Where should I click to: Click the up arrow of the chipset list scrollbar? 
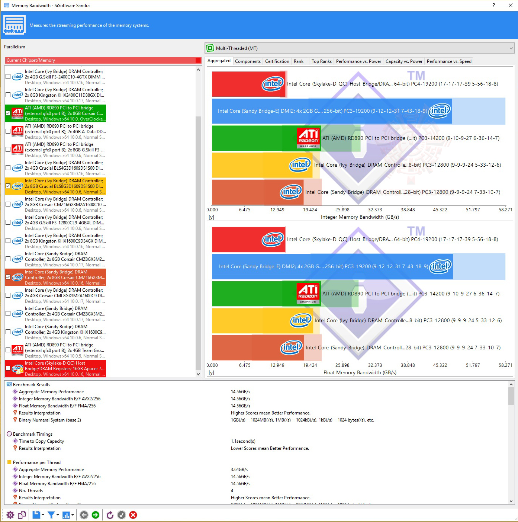click(x=198, y=70)
